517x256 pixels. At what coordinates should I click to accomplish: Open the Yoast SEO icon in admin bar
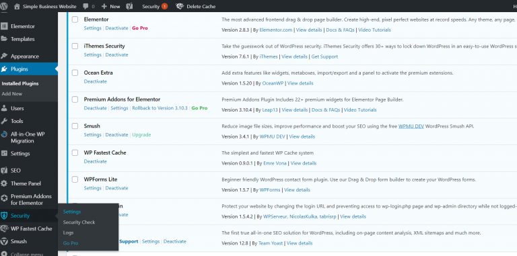129,6
